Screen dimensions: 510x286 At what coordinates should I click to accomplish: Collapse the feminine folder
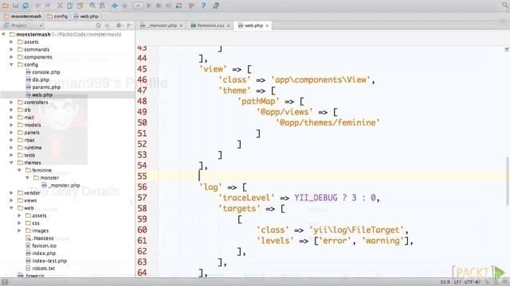19,170
